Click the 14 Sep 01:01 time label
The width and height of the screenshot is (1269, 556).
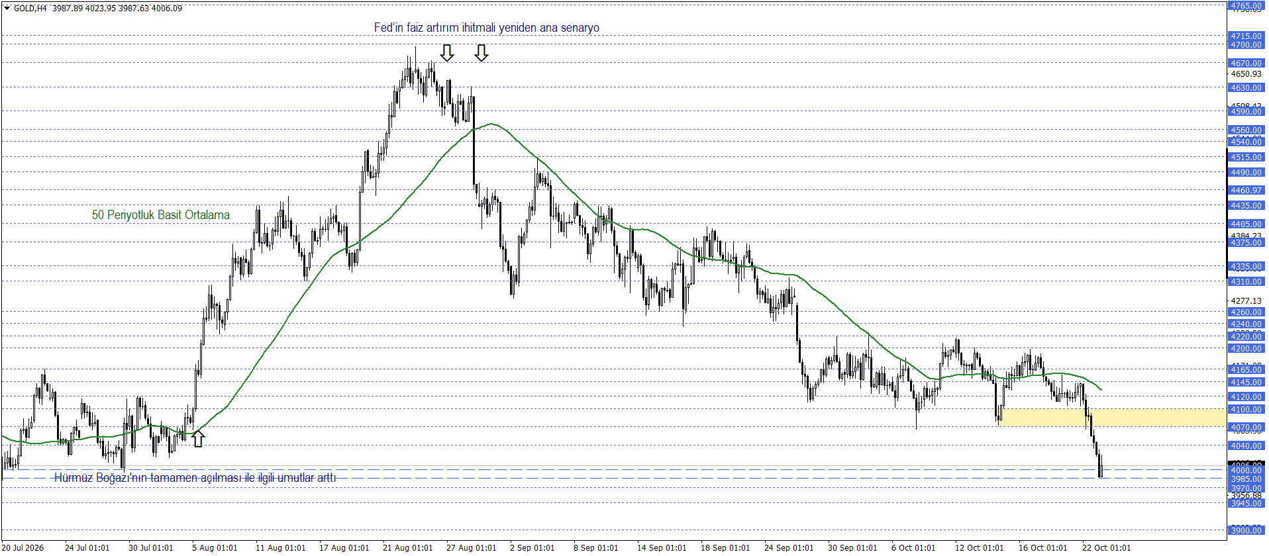[x=662, y=547]
